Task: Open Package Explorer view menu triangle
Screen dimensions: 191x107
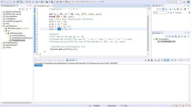Action: 30,9
